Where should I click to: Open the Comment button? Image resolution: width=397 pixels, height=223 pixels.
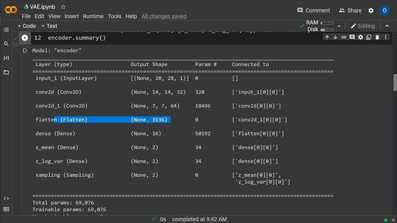(313, 11)
